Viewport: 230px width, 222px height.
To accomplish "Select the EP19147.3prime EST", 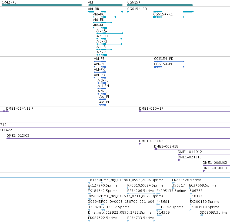I will pyautogui.click(x=159, y=210).
